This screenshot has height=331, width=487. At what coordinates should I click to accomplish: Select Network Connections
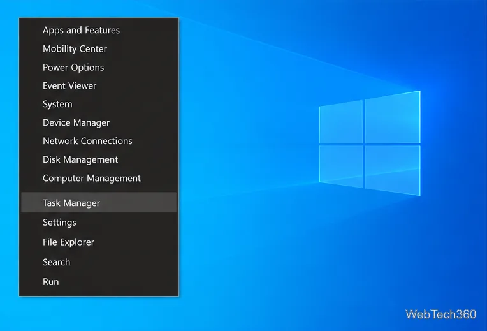point(99,141)
